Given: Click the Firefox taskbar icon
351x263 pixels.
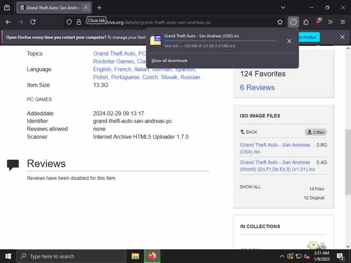Looking at the screenshot, I should (x=152, y=256).
